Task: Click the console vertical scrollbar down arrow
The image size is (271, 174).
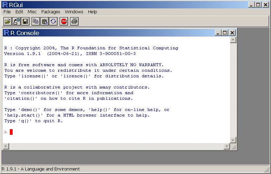Action: point(233,140)
